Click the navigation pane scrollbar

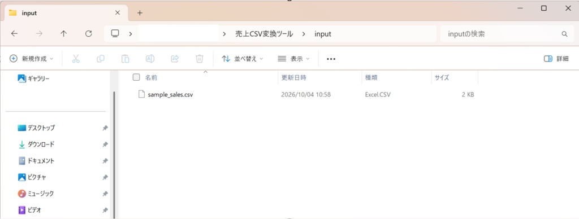tap(114, 155)
